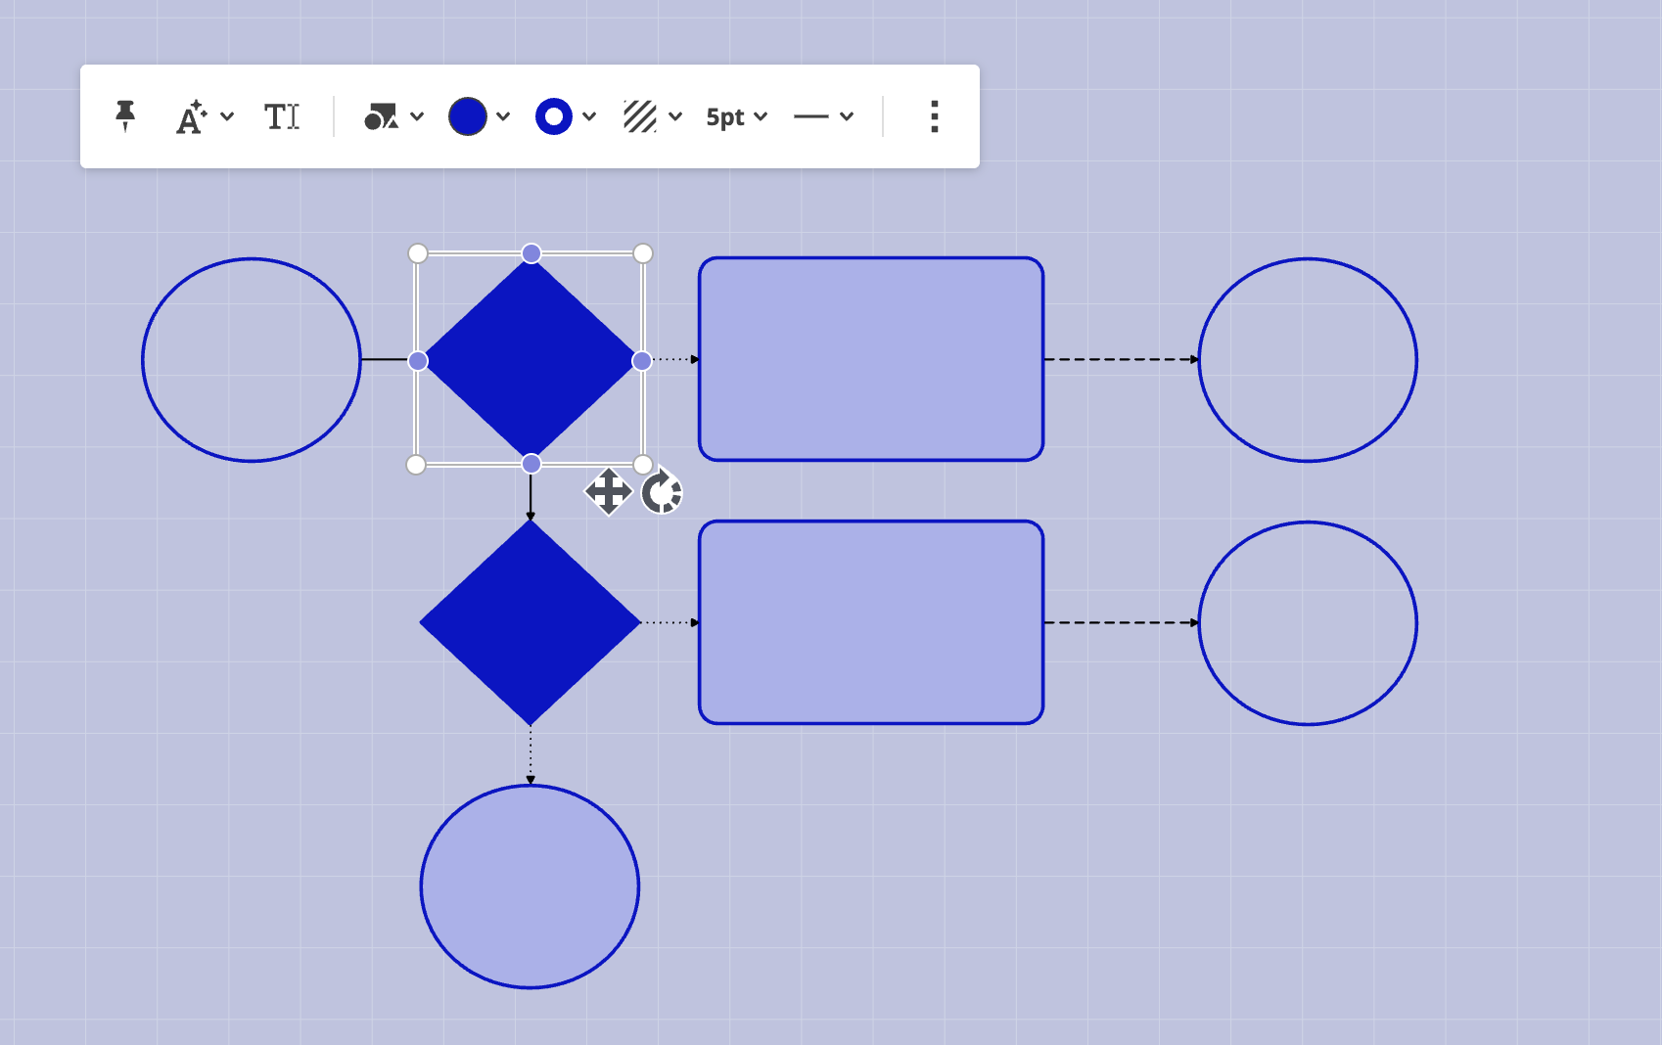
Task: Open the line style dropdown
Action: pos(850,116)
